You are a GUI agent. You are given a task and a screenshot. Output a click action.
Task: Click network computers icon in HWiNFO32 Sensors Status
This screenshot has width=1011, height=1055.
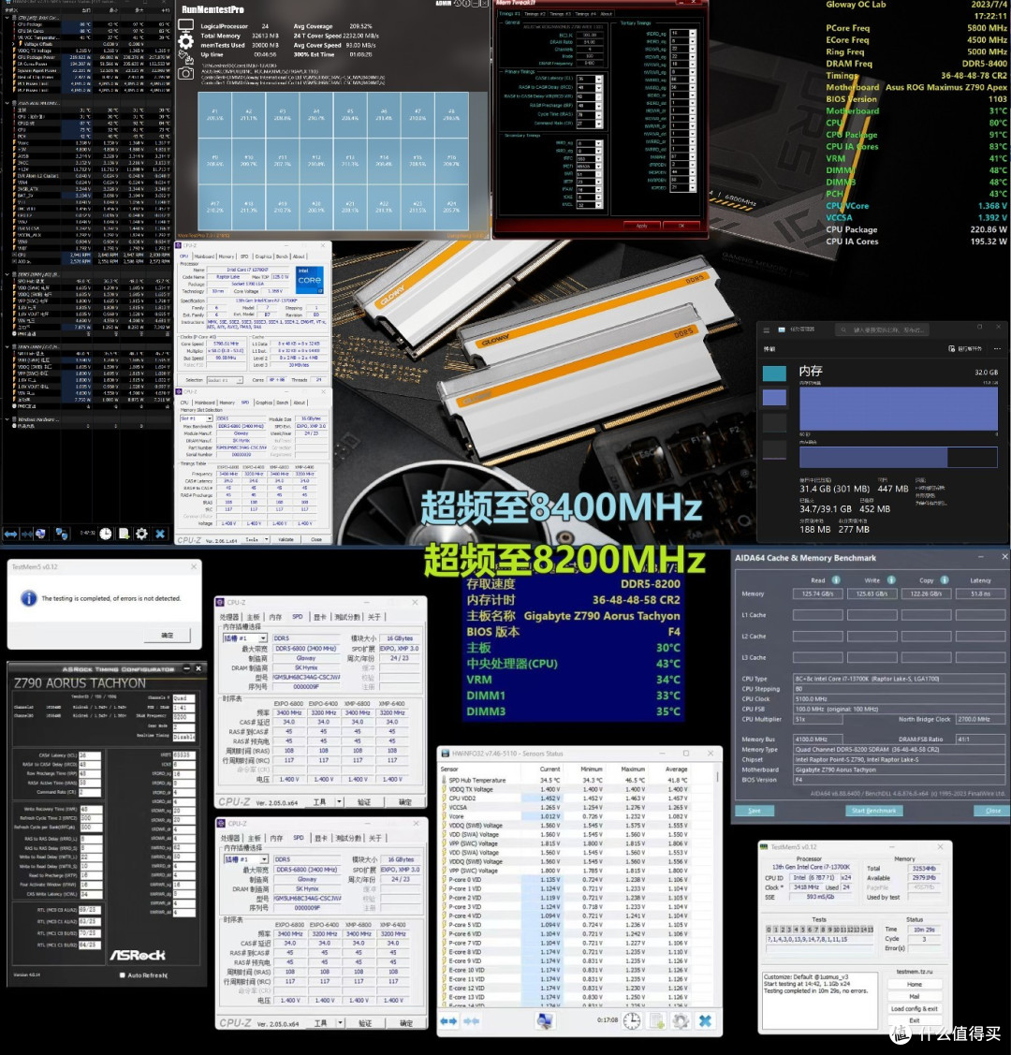coord(545,1020)
